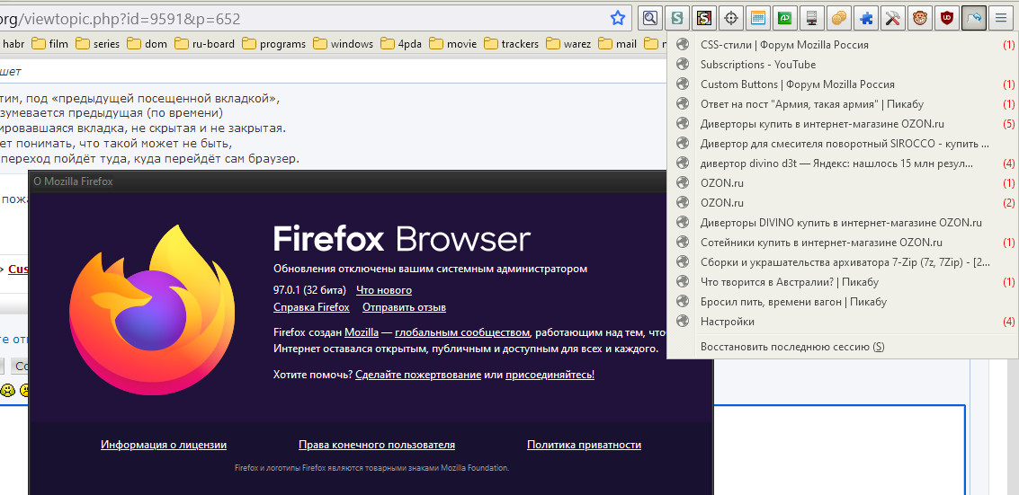Click the uBlock Origin shield icon

946,18
